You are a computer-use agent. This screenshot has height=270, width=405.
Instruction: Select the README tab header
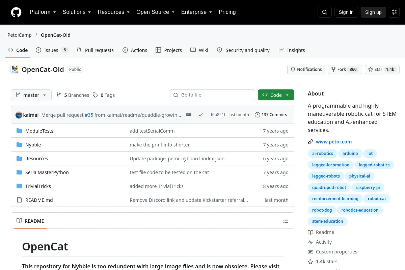30,221
